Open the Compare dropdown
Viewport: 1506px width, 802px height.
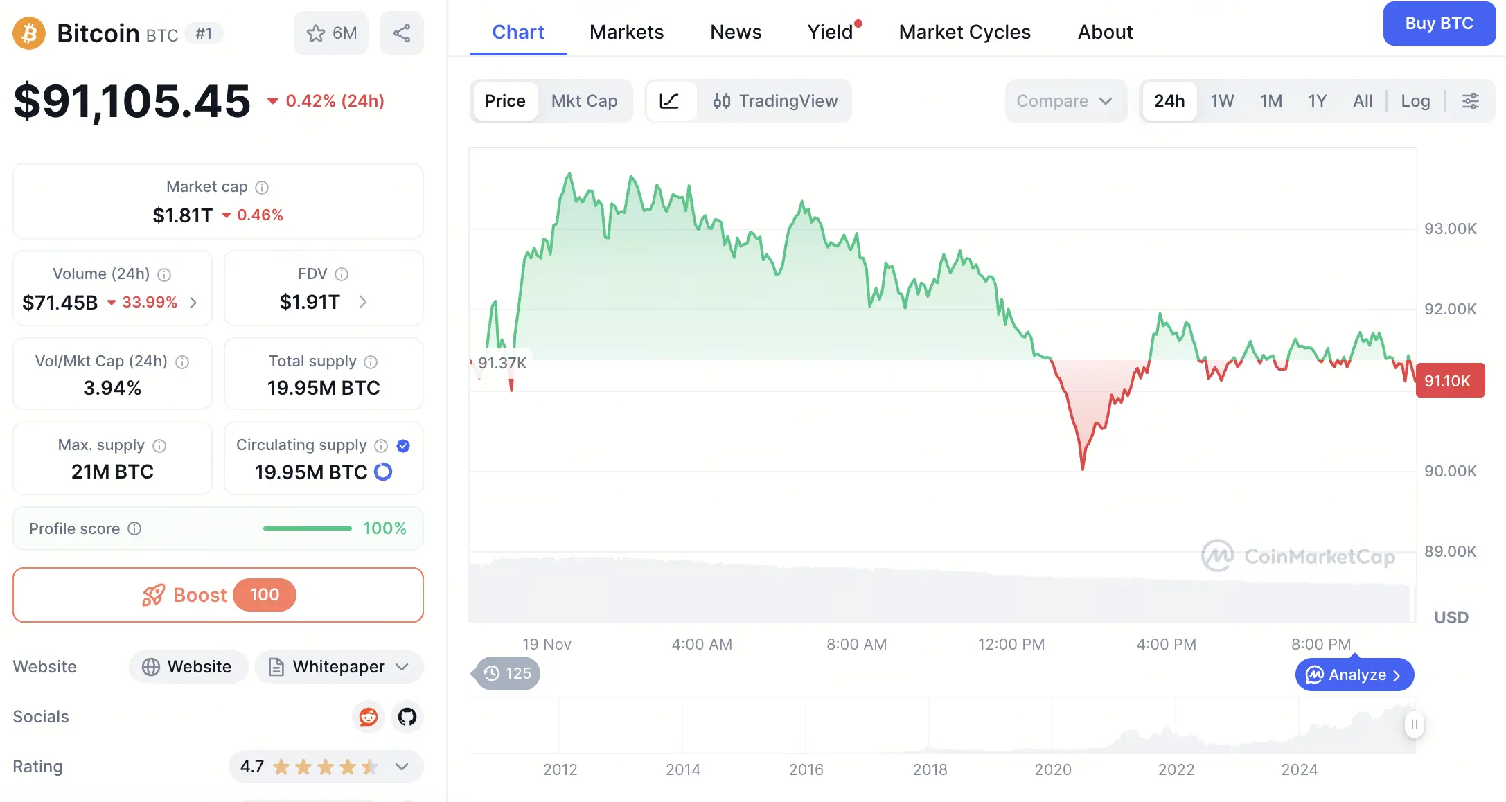coord(1064,101)
